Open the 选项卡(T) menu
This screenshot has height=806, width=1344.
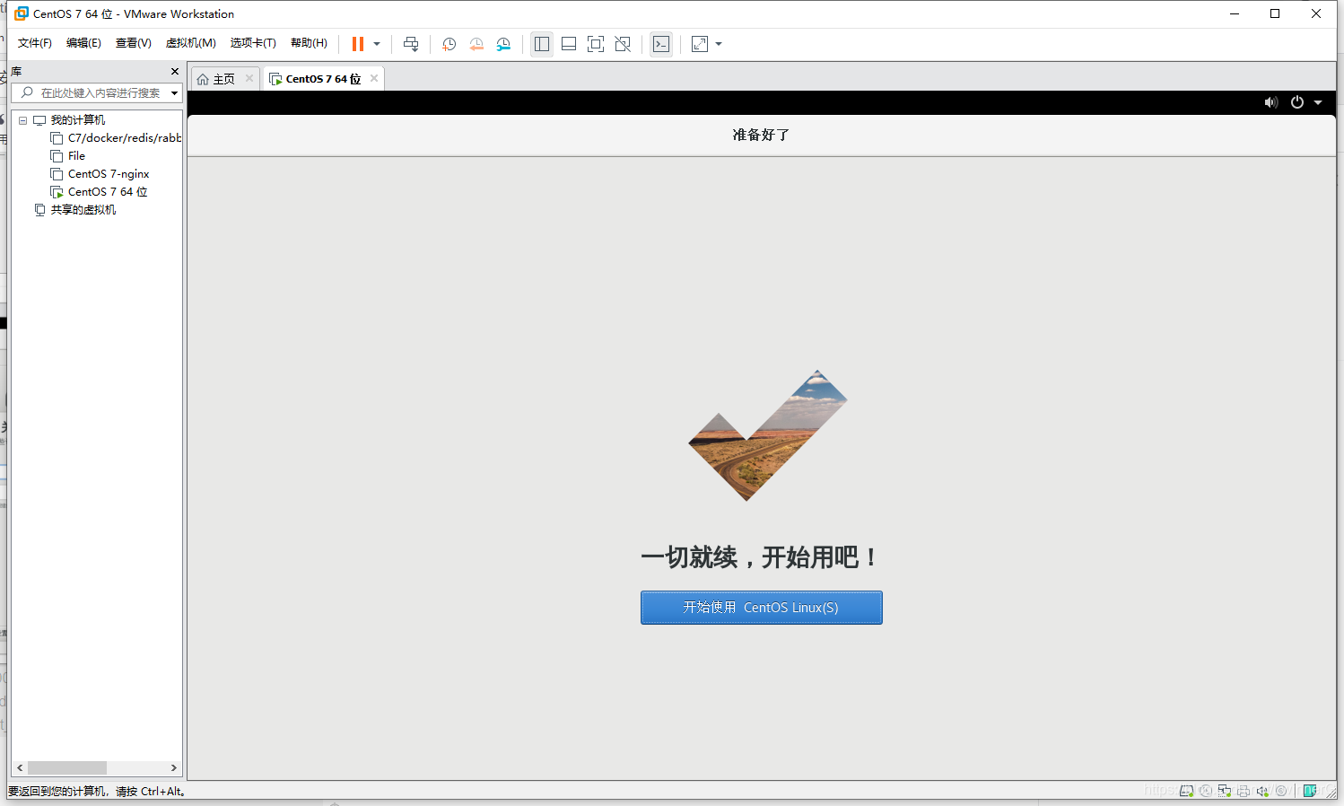pos(253,43)
